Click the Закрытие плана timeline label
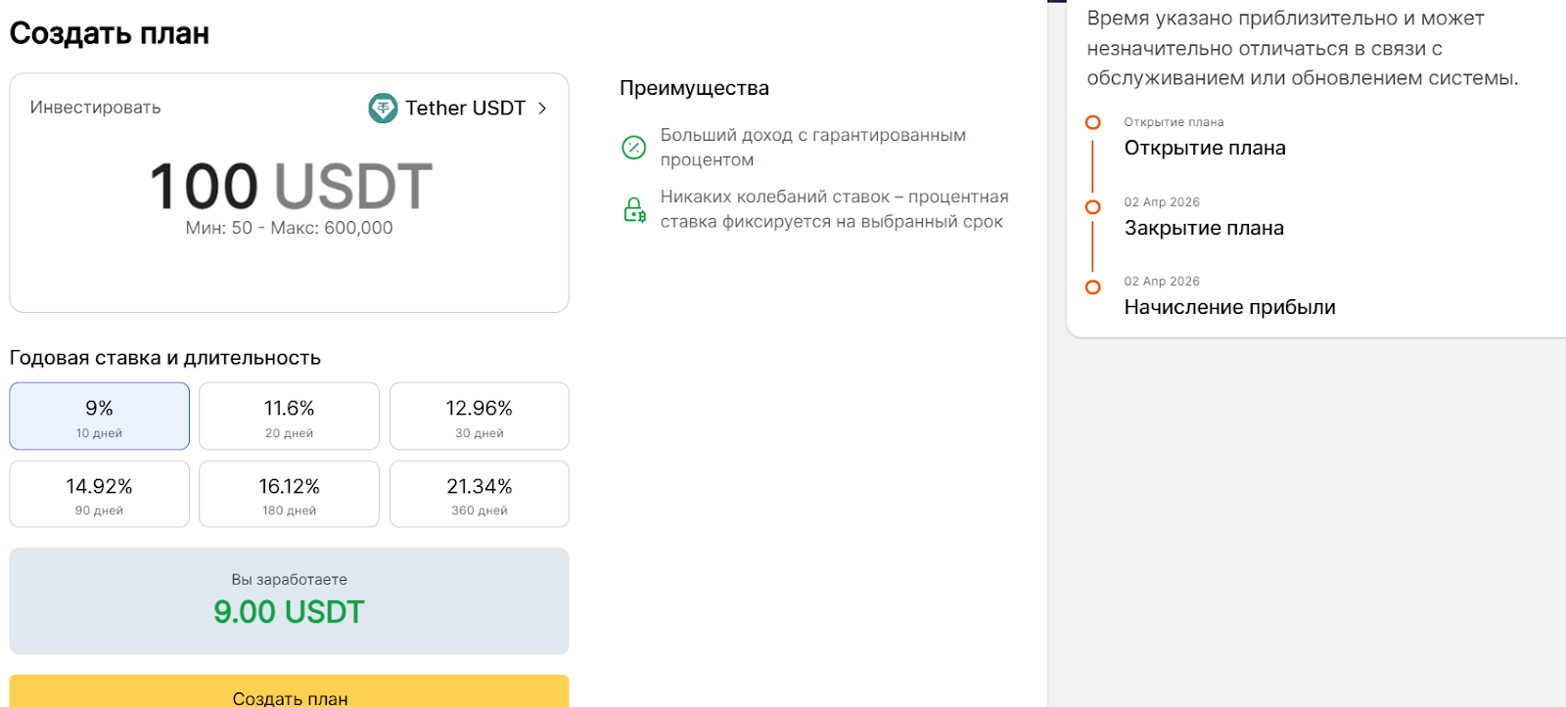The image size is (1566, 707). point(1204,228)
